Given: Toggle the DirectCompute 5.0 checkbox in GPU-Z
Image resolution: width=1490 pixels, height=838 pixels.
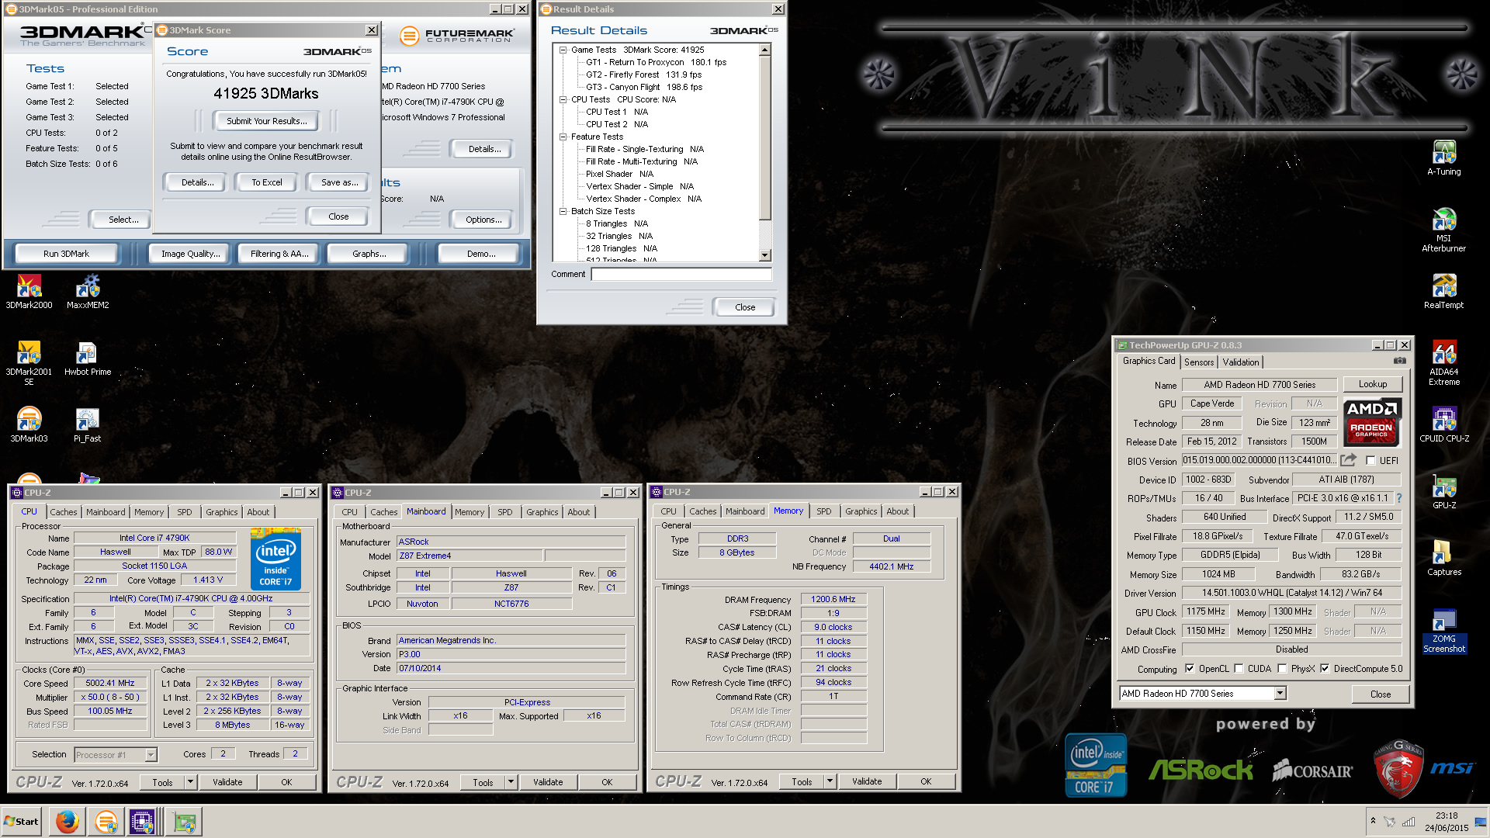Looking at the screenshot, I should pyautogui.click(x=1325, y=669).
